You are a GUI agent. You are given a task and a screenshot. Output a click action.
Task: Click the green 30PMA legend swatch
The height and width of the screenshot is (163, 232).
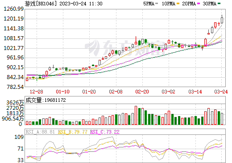pos(219,4)
